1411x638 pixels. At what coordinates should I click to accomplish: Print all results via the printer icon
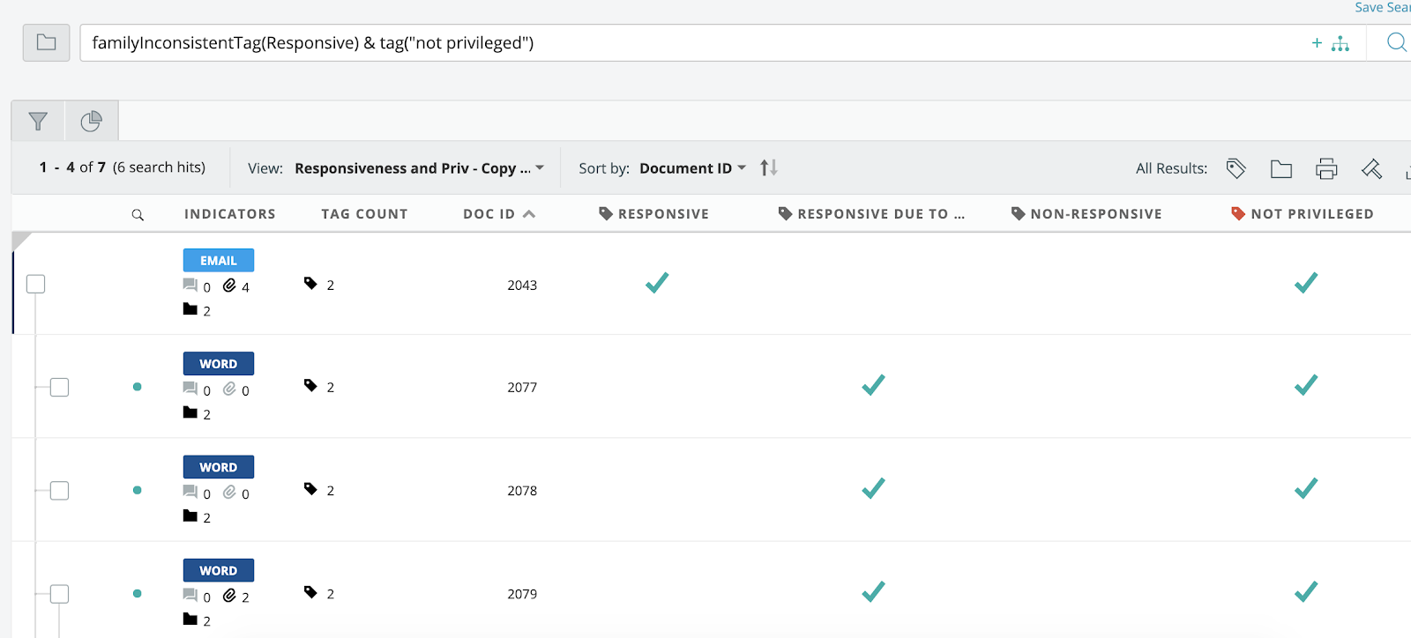click(1326, 168)
